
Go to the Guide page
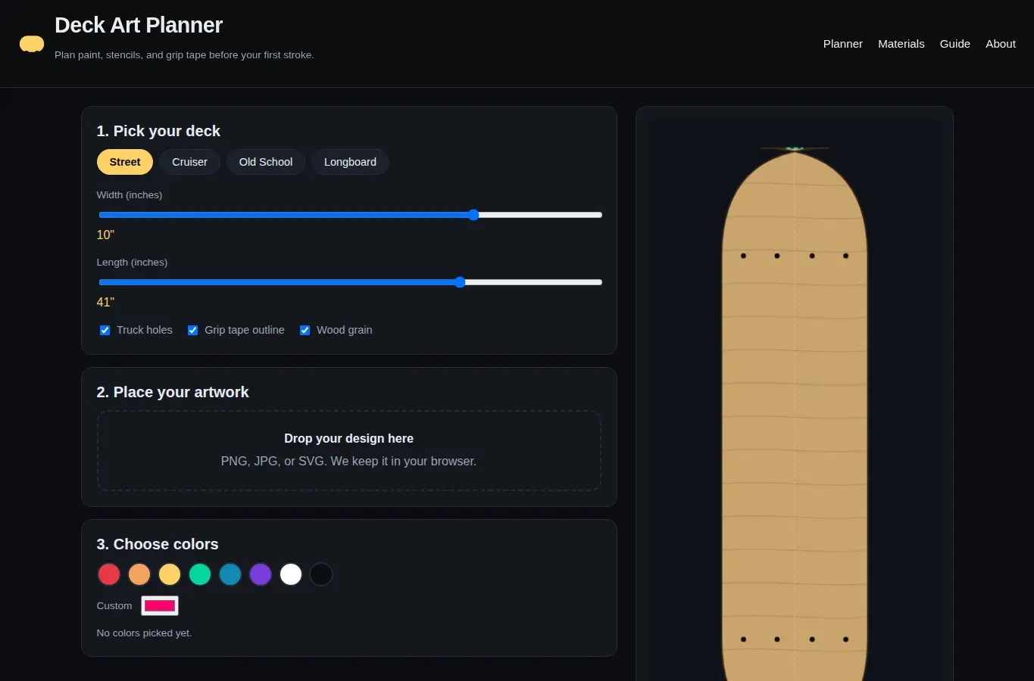click(954, 44)
